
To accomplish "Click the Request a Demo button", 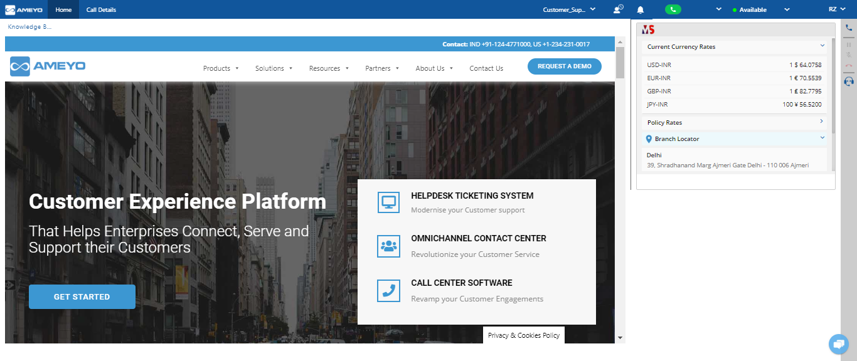I will pos(564,66).
